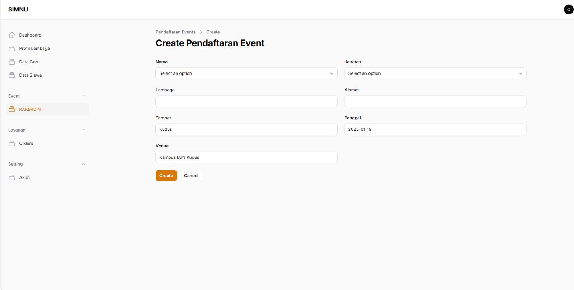Open the Jabatan dropdown
This screenshot has width=574, height=290.
point(435,73)
